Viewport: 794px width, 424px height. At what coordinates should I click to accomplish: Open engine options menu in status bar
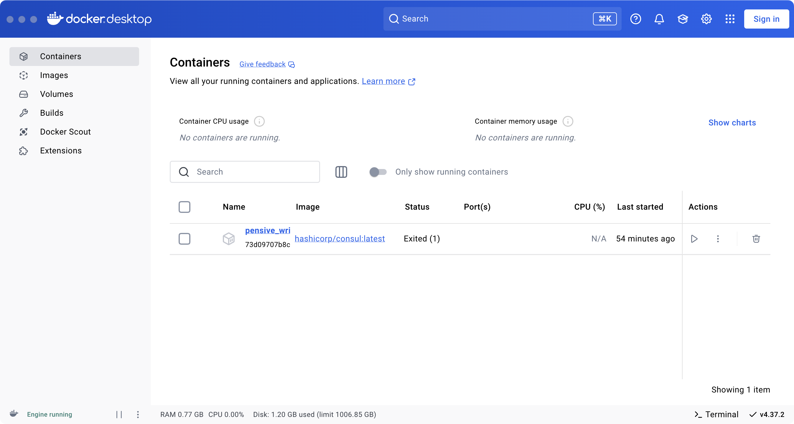click(138, 415)
